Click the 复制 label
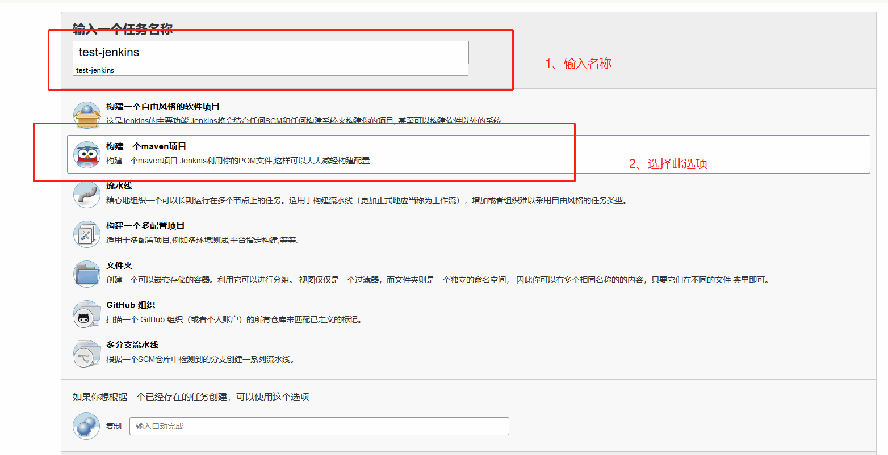Screen dimensions: 888x455 coord(114,426)
